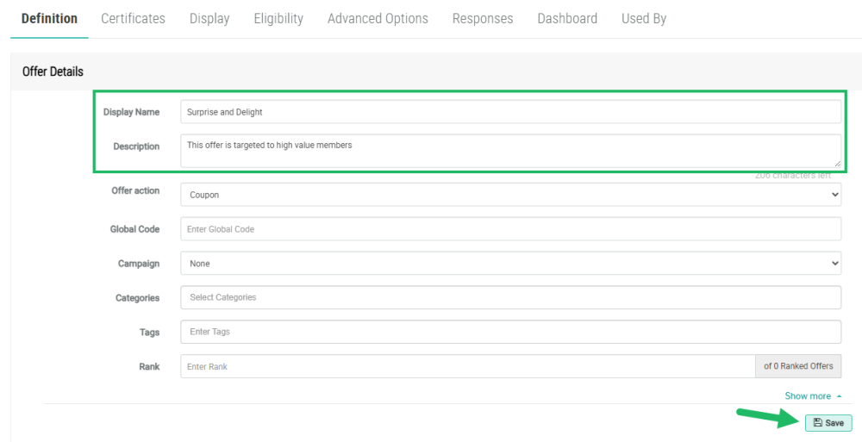Expand the Campaign dropdown
This screenshot has height=442, width=862.
click(x=510, y=264)
